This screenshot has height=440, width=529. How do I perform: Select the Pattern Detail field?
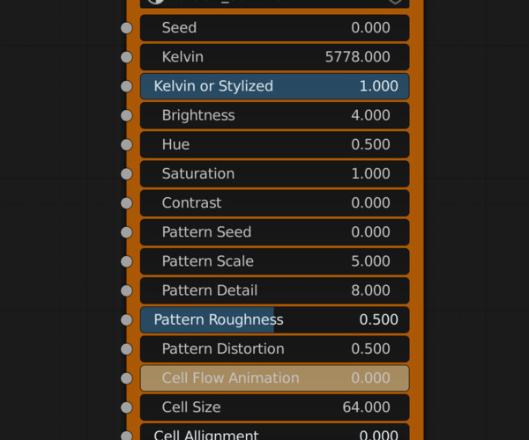pos(274,290)
